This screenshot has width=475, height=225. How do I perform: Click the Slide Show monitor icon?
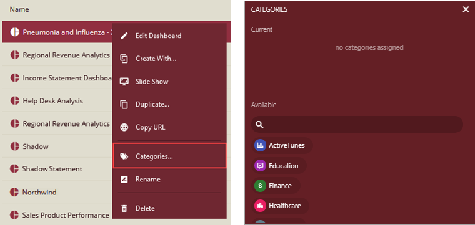pyautogui.click(x=124, y=82)
